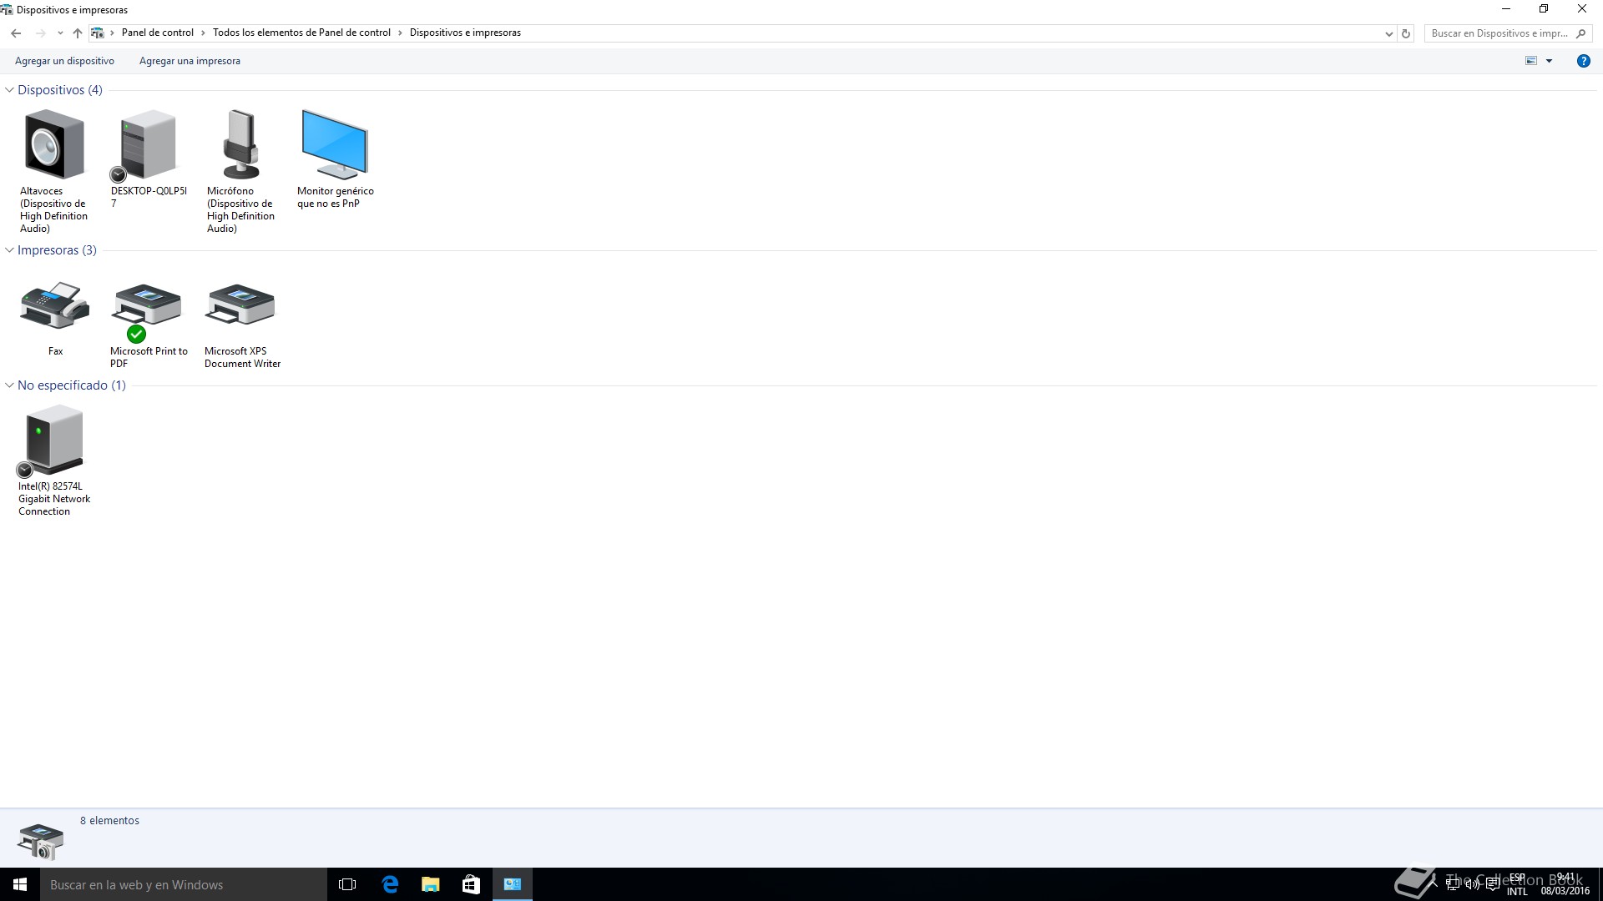Screen dimensions: 1603x901
Task: Click the forward navigation arrow
Action: pyautogui.click(x=40, y=33)
